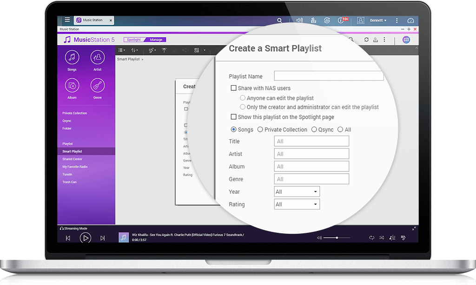Click the Playlist Name input field
Screen dimensions: 476x285
[x=329, y=76]
